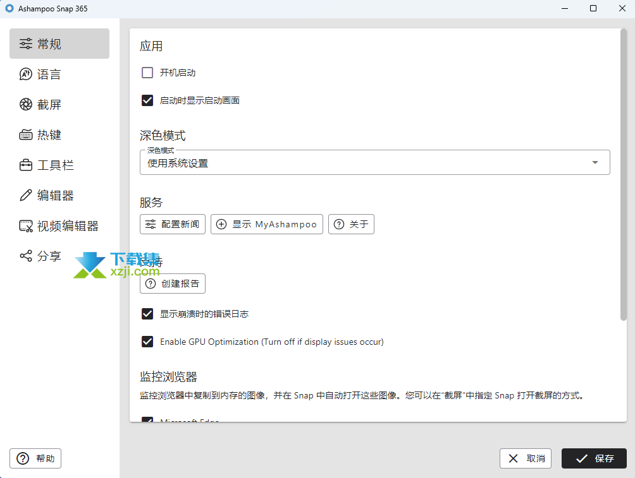This screenshot has height=478, width=635.
Task: Click the toolbox icon beside 工具栏
Action: [26, 165]
